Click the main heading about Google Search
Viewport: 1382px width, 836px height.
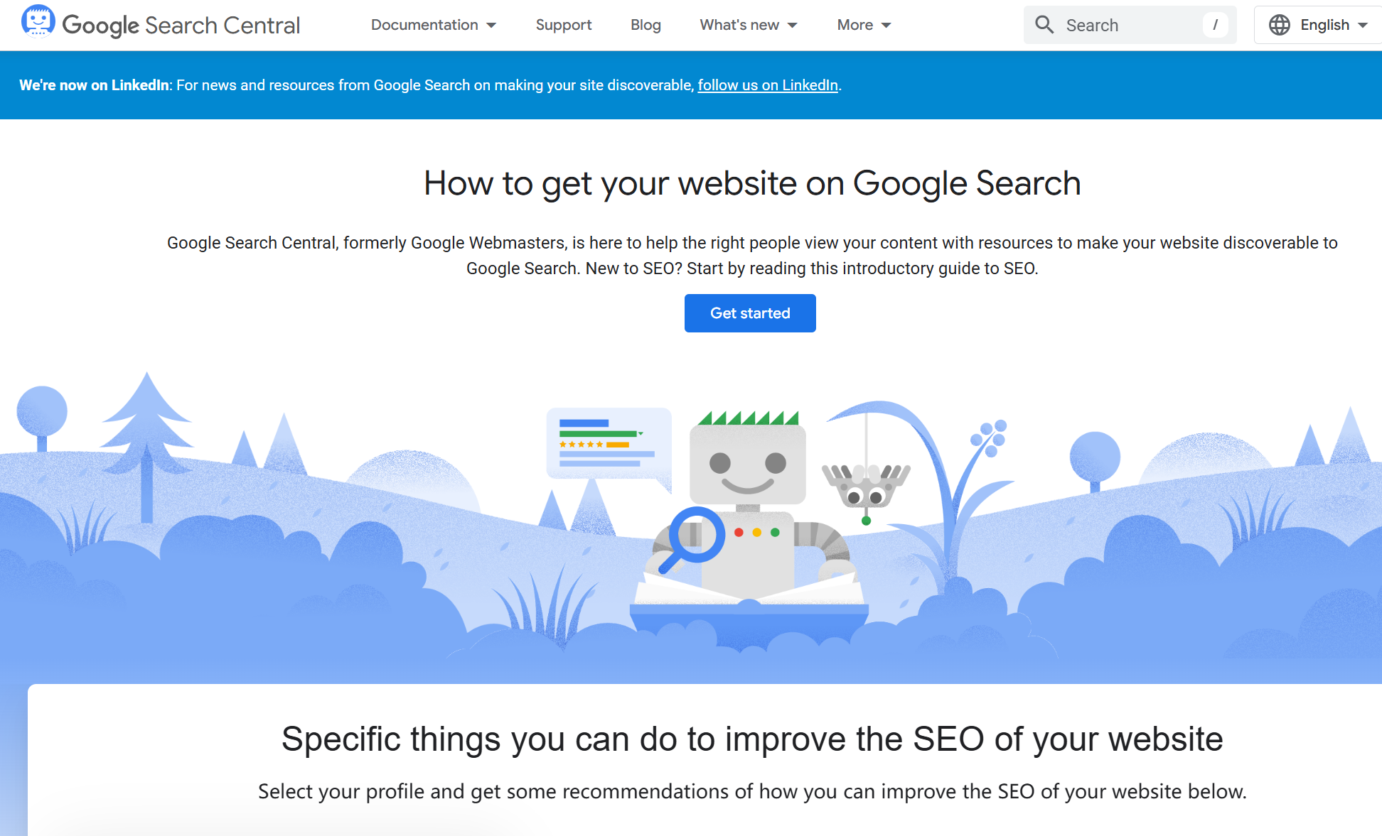coord(752,183)
